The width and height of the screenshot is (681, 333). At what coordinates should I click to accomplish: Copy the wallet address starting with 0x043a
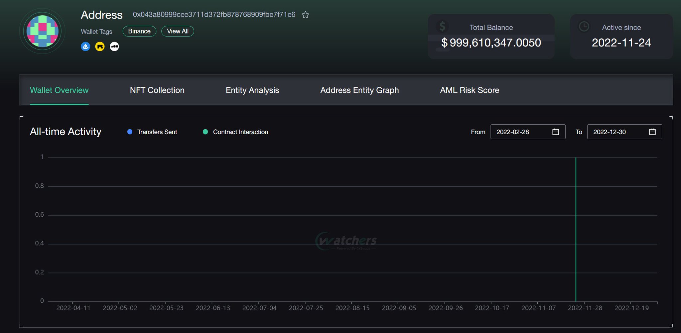214,15
